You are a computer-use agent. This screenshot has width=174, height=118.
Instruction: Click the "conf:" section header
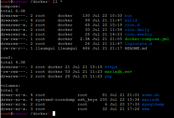pos(6,58)
